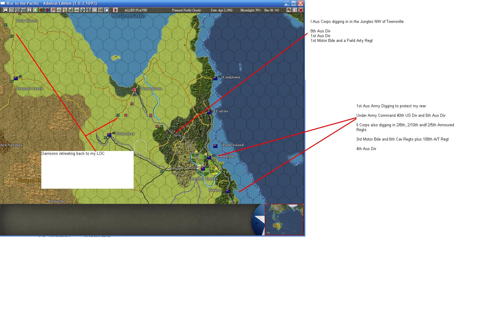Click the 'Normanton' map label
Viewport: 499px width, 312px height.
(x=151, y=89)
